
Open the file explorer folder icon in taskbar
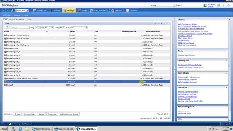click(27, 129)
